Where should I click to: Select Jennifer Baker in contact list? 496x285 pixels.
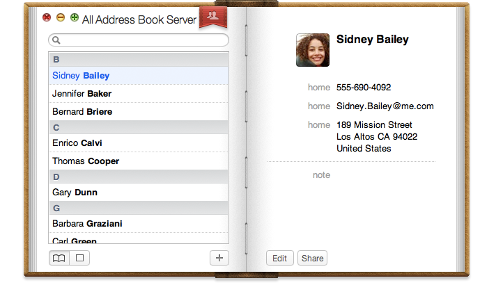82,94
